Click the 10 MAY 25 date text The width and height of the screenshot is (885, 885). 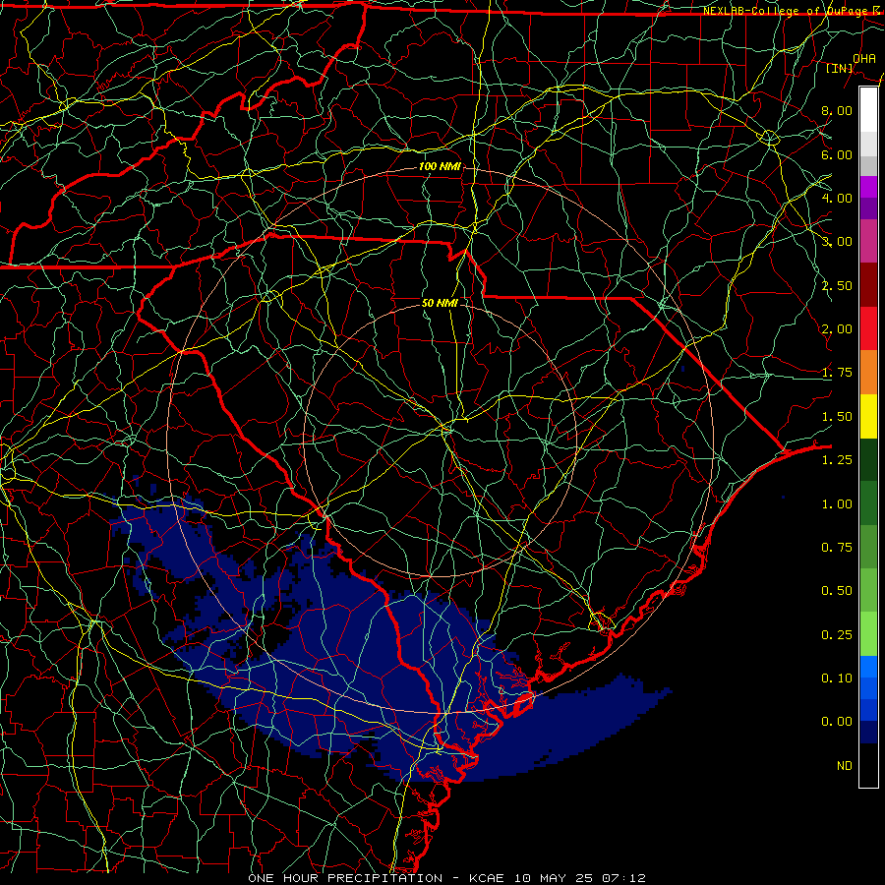coord(553,878)
